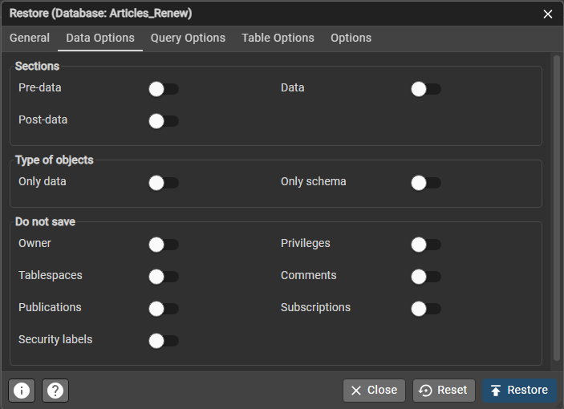The image size is (564, 409).
Task: Click the Reset button
Action: [444, 391]
